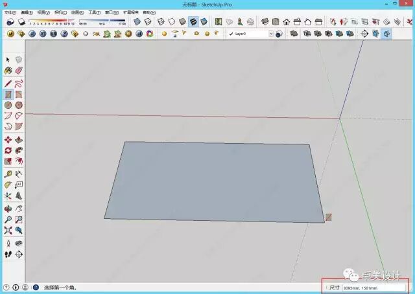Image resolution: width=415 pixels, height=294 pixels.
Task: Activate the Paint Bucket tool
Action: pyautogui.click(x=8, y=71)
